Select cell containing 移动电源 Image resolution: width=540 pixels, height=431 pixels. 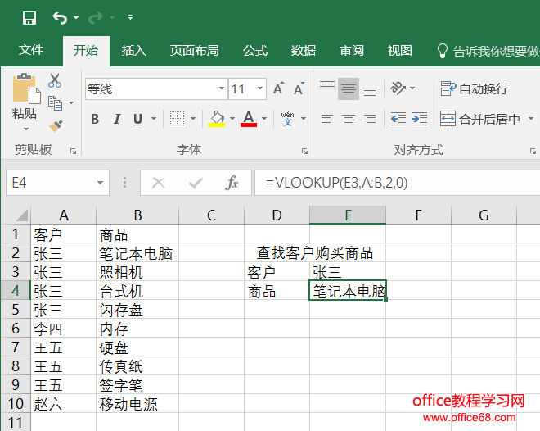point(137,404)
